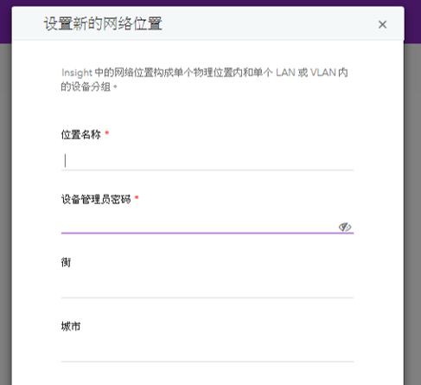Click the purple header bar above the dialog
The height and width of the screenshot is (385, 421).
(x=210, y=3)
